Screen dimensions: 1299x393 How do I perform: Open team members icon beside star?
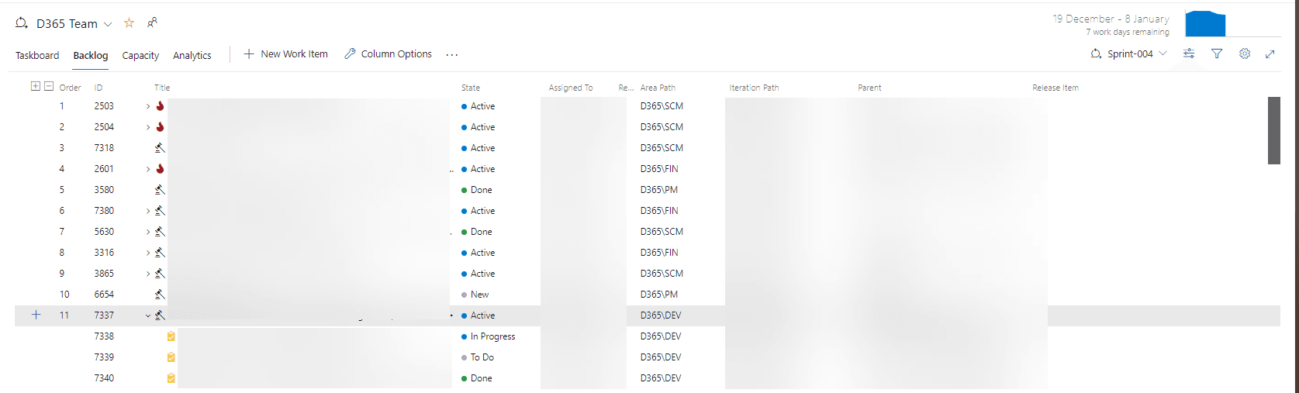coord(152,23)
